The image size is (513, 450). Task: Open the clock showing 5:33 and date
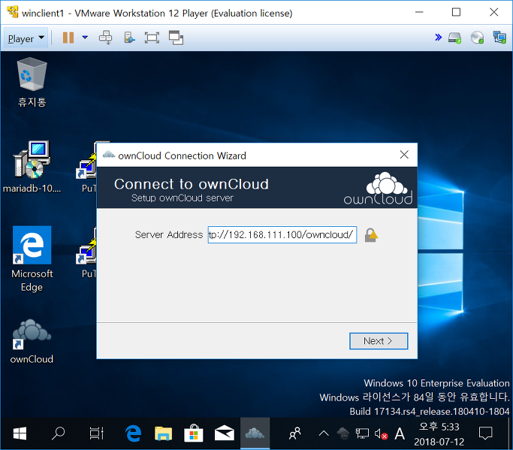pos(439,434)
